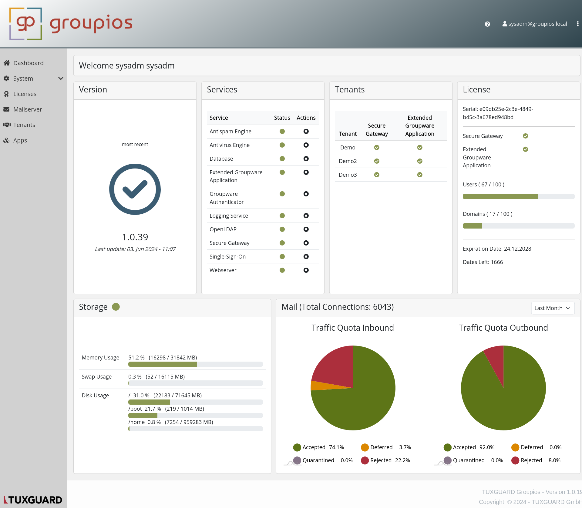Click the help question mark icon

coord(487,24)
